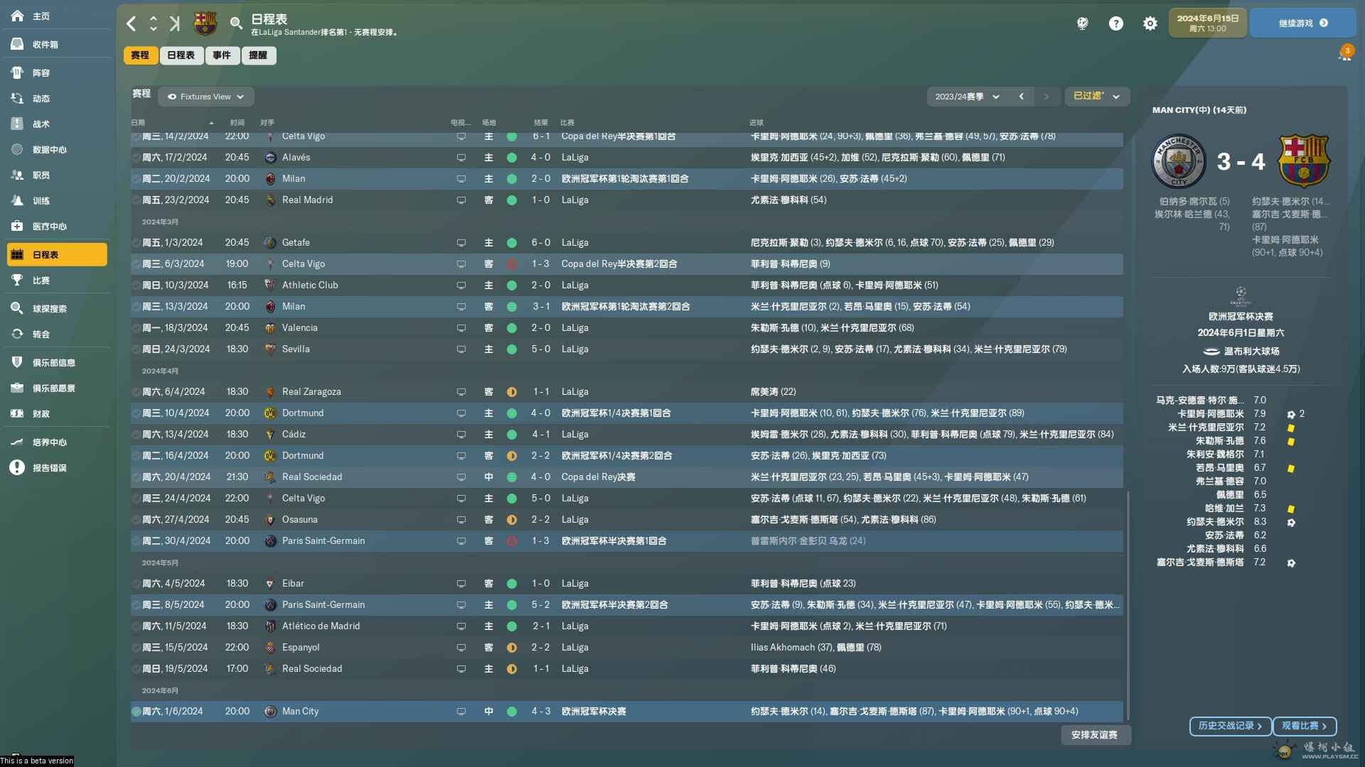
Task: Open the 收件箱 inbox icon
Action: coord(18,44)
